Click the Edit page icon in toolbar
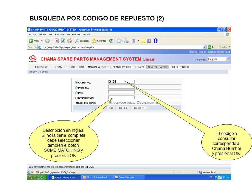Screen dimensions: 252x189 [x=134, y=41]
